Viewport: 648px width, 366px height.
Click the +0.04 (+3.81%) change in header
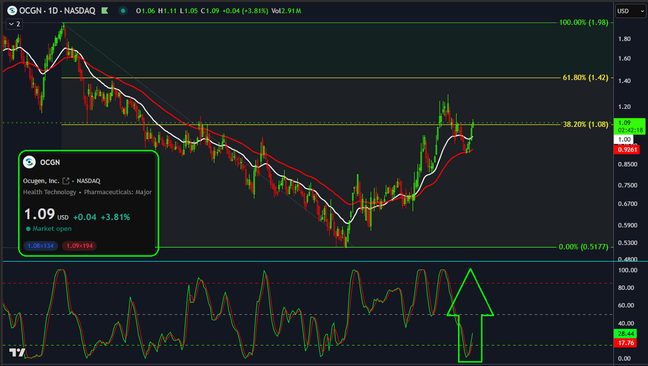pos(245,11)
